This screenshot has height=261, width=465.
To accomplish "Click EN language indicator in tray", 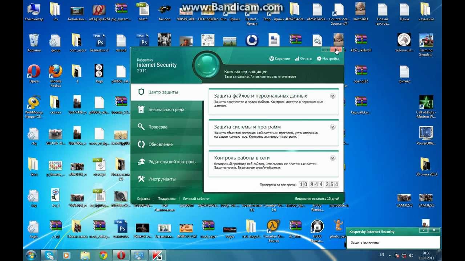I will tap(382, 255).
